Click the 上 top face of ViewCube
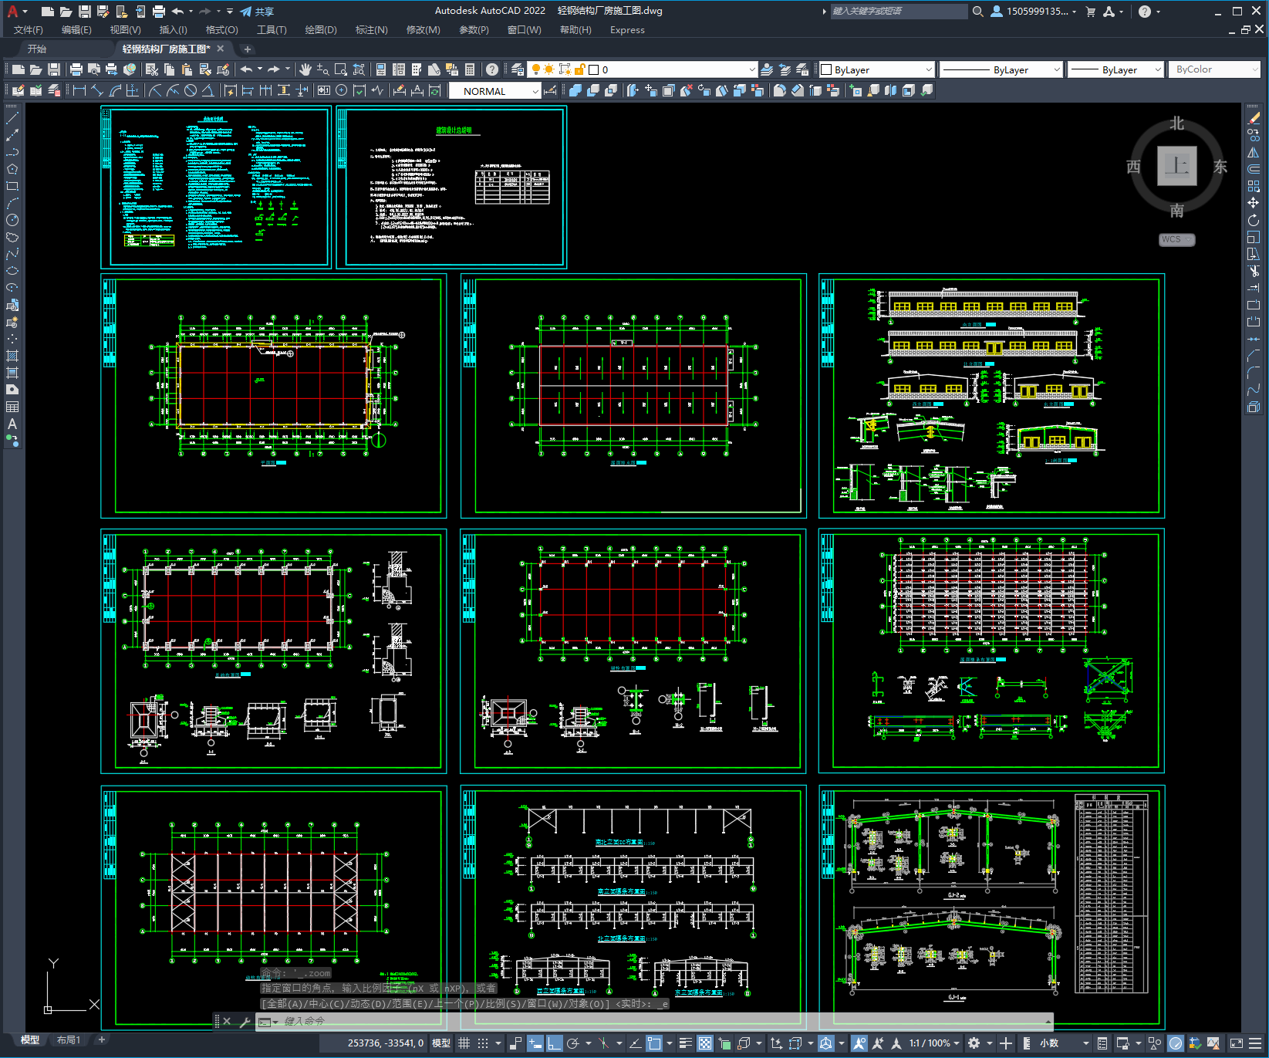 coord(1176,166)
